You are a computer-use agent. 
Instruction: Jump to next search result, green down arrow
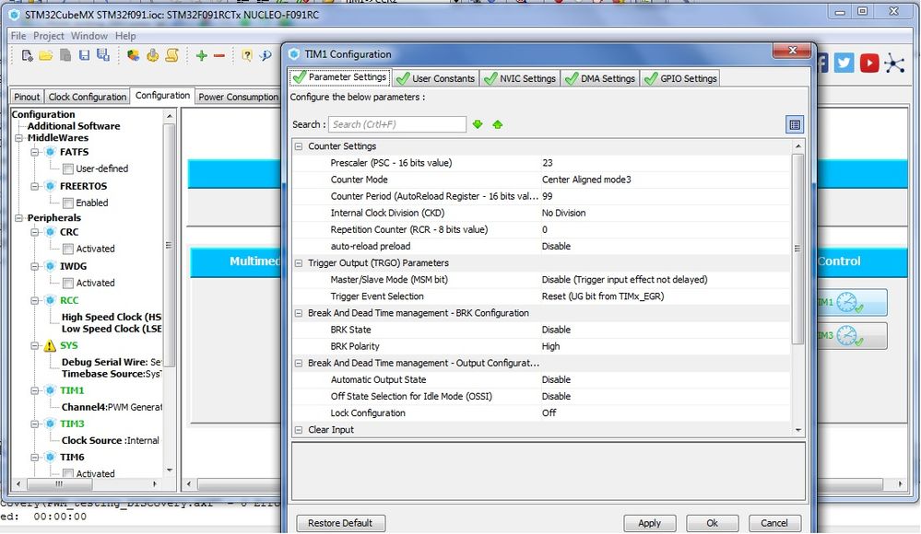point(478,124)
